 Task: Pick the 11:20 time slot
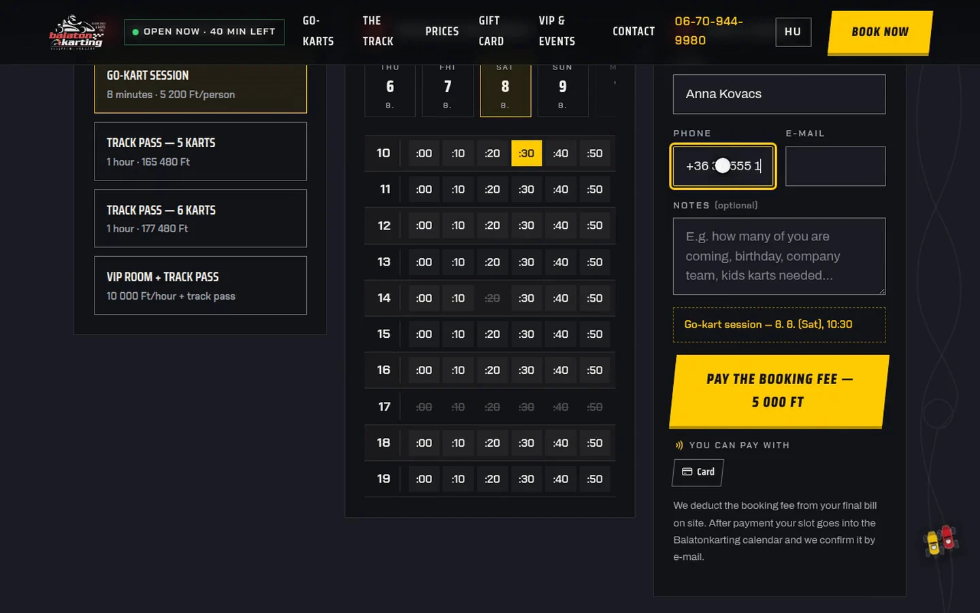(x=492, y=189)
